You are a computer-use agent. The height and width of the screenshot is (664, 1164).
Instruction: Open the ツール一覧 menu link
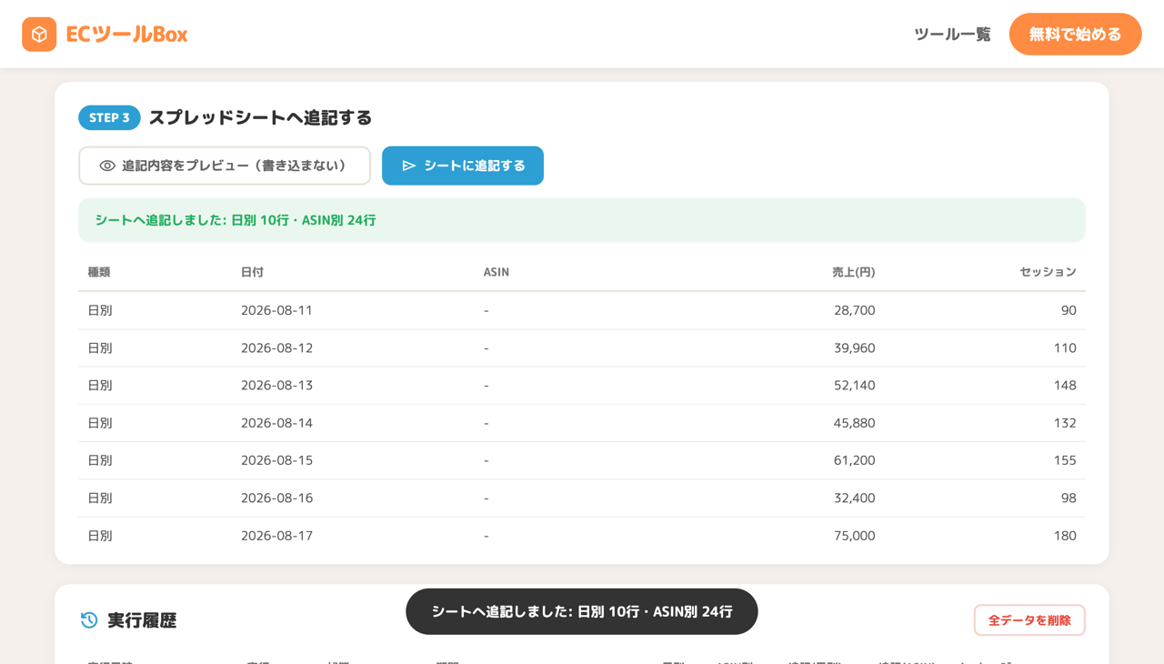952,35
